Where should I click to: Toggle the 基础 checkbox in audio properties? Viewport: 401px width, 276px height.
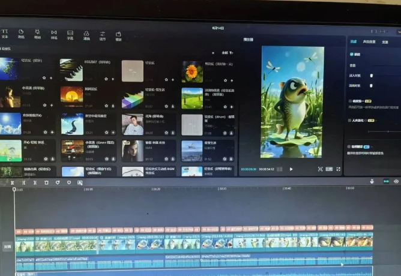point(352,54)
